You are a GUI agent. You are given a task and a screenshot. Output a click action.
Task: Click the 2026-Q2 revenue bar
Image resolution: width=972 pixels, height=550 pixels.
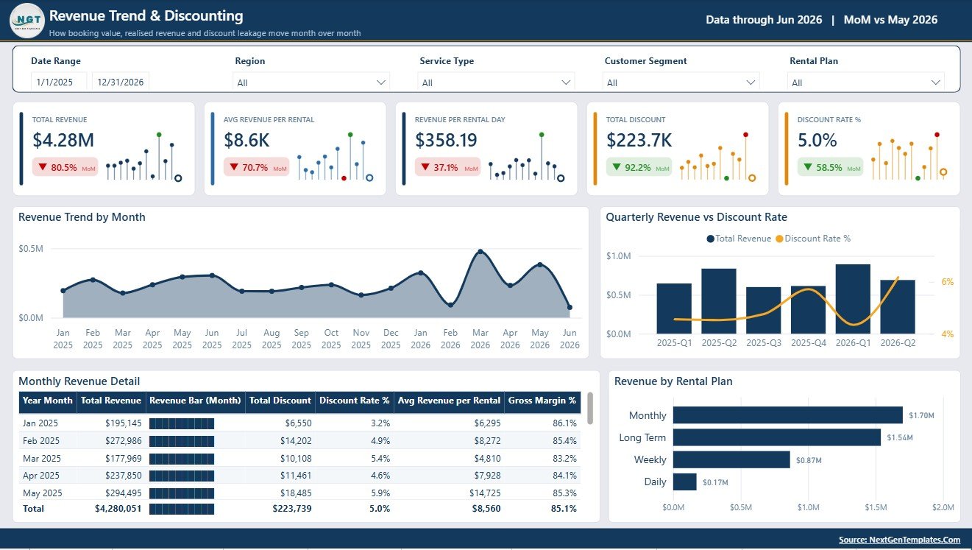[x=898, y=307]
